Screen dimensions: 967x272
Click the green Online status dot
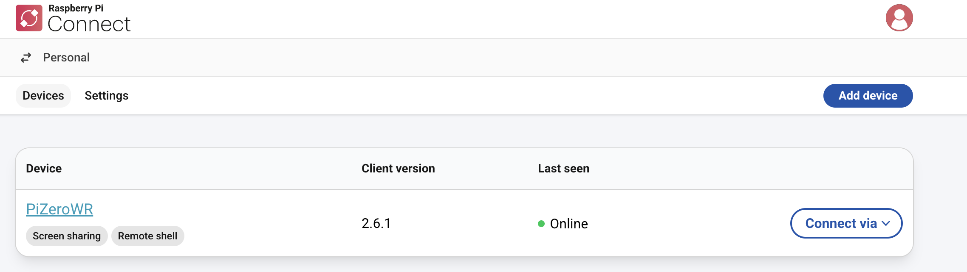[x=542, y=223]
